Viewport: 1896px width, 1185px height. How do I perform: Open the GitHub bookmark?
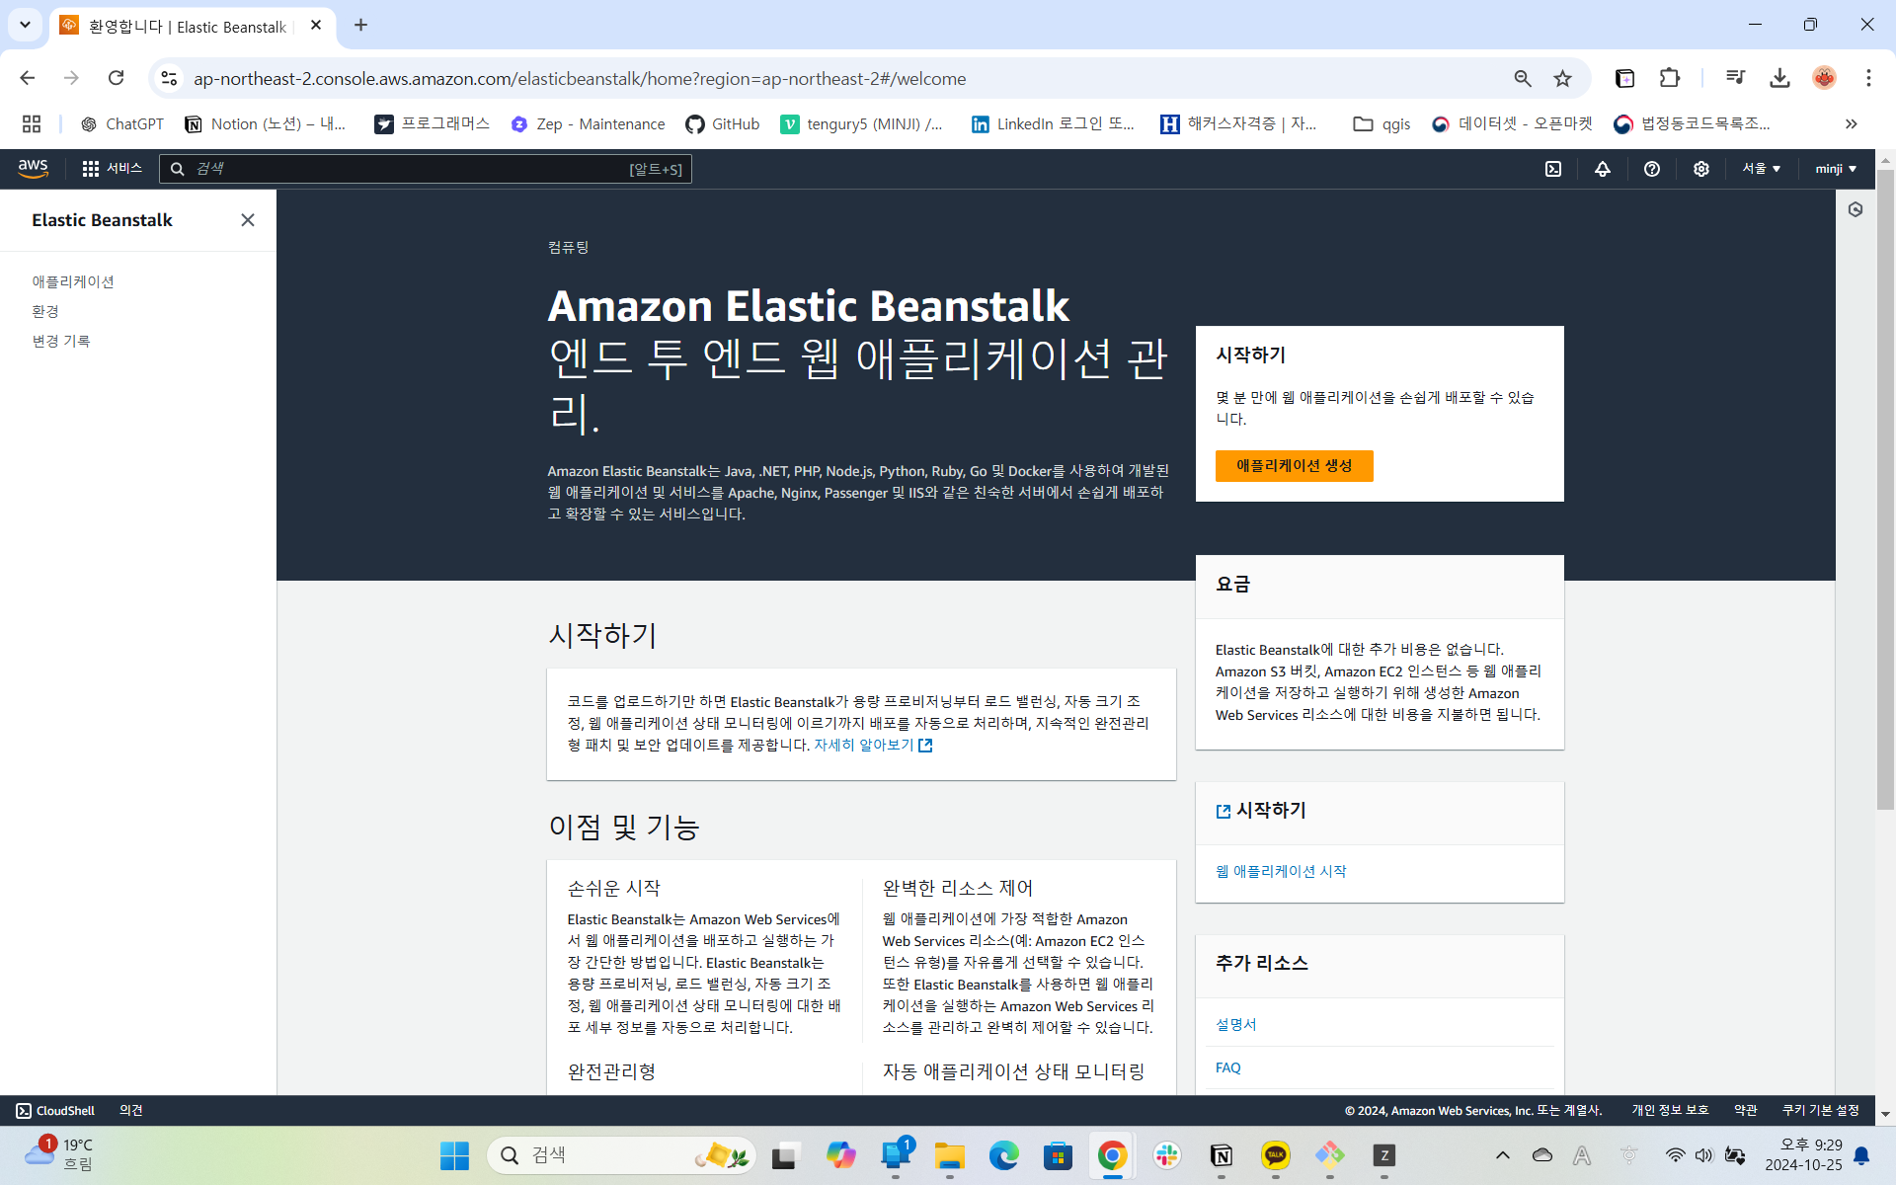723,123
